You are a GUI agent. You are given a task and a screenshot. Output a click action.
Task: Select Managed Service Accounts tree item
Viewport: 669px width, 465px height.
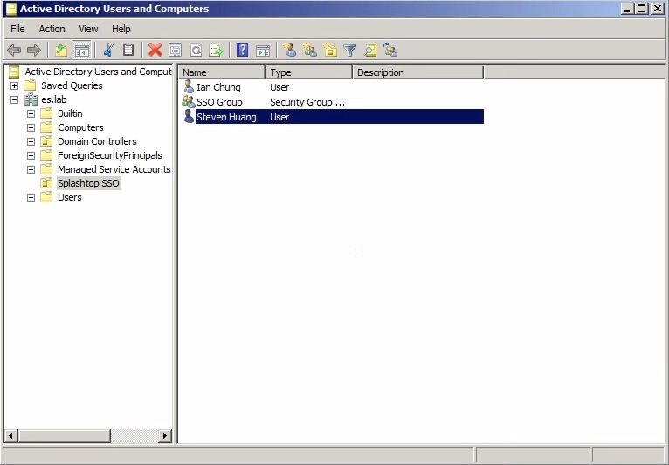click(x=114, y=169)
